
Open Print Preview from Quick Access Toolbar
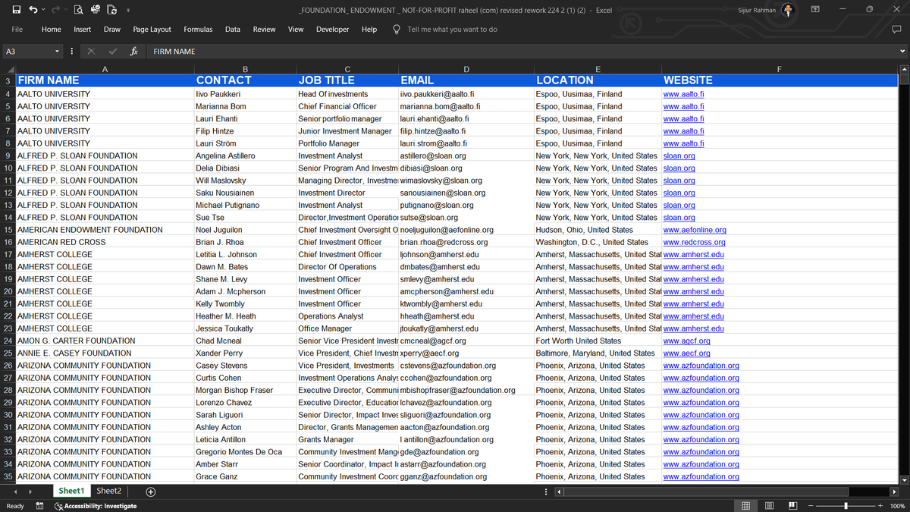click(x=78, y=10)
